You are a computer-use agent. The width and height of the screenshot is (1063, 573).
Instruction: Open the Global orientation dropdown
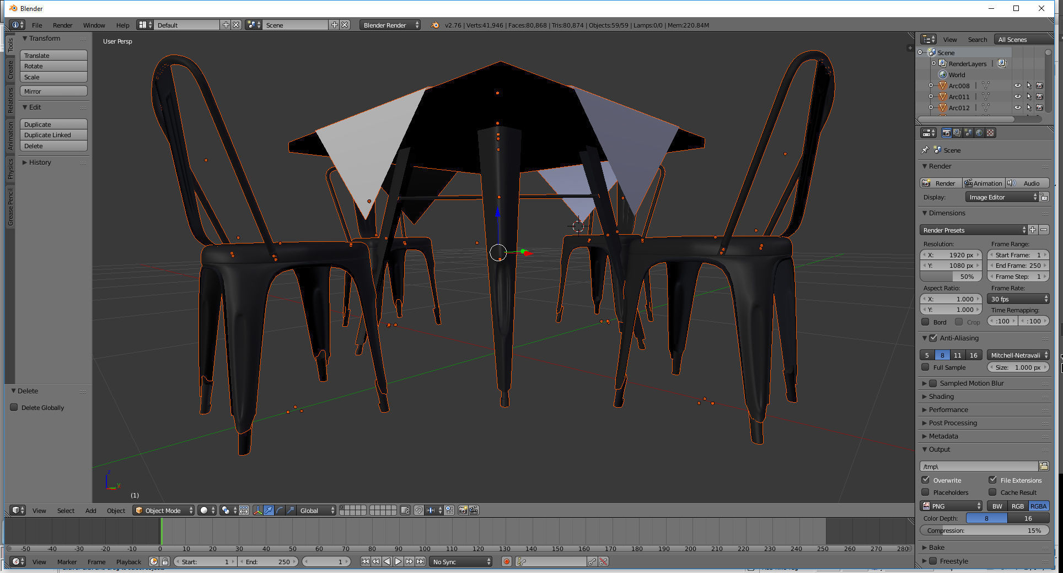(316, 510)
